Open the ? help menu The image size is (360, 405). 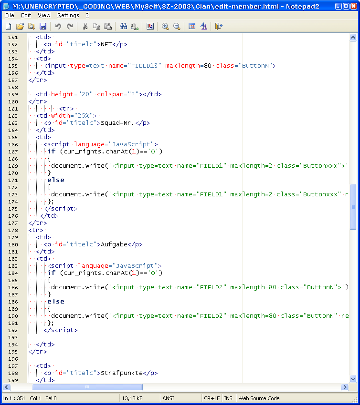click(x=87, y=15)
